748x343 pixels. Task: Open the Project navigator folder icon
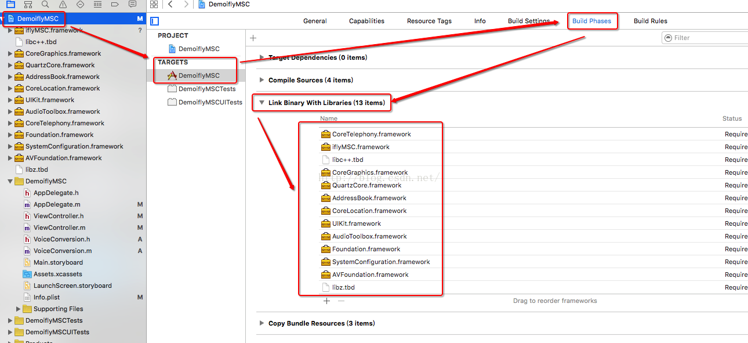pyautogui.click(x=10, y=4)
